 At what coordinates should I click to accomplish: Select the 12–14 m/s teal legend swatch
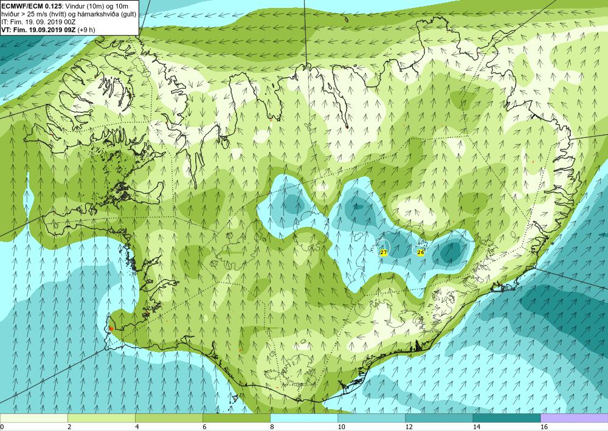pyautogui.click(x=439, y=418)
